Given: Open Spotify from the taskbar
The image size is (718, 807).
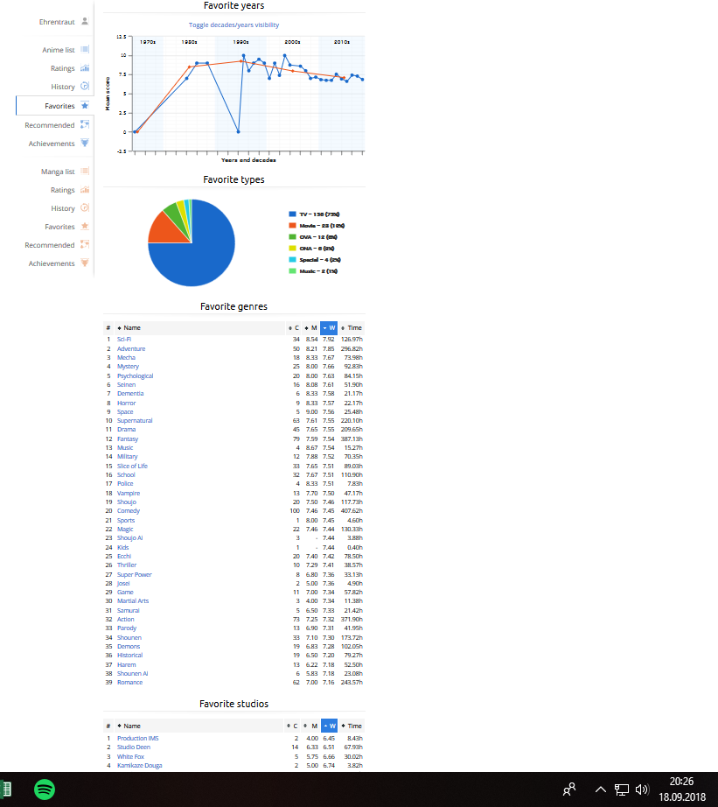Looking at the screenshot, I should [45, 789].
